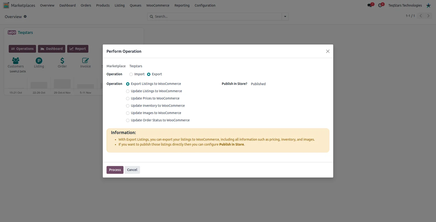
Task: Expand the search options dropdown arrow
Action: (285, 17)
